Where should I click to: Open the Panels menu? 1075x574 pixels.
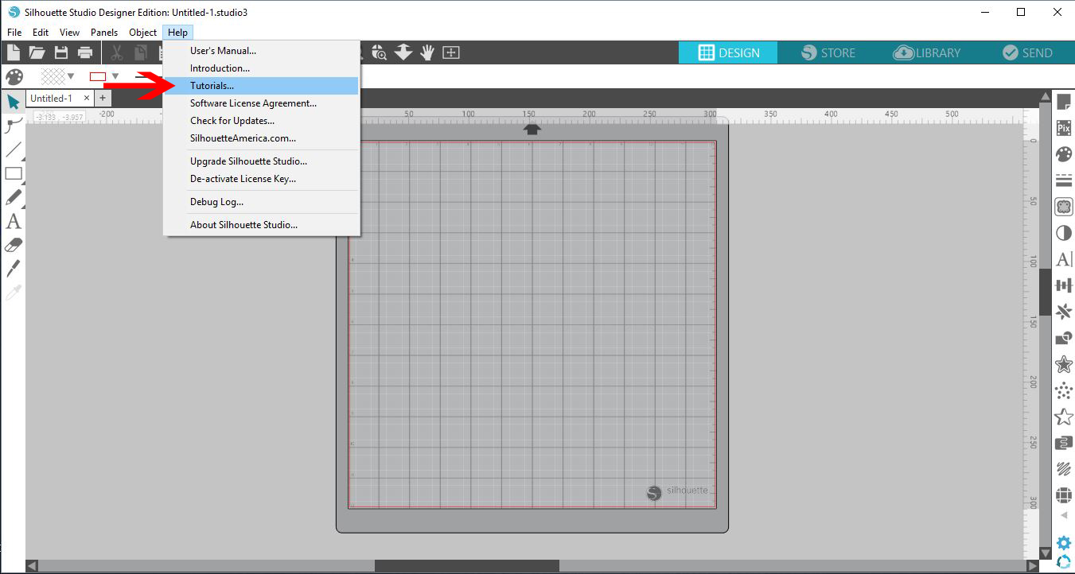coord(104,33)
